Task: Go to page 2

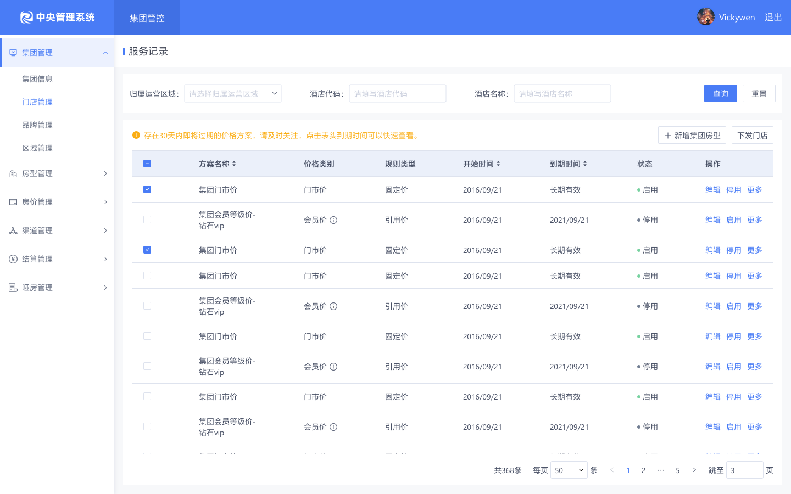Action: (x=644, y=470)
